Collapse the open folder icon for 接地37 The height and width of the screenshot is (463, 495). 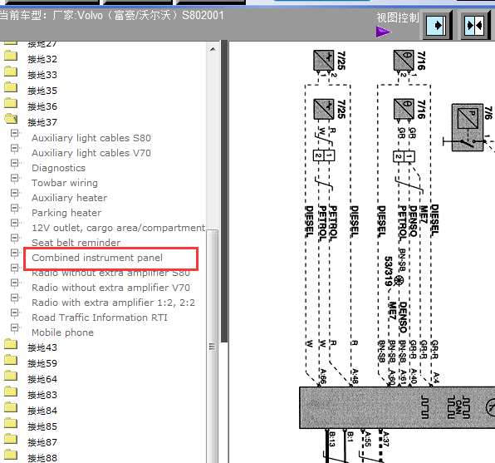tap(11, 119)
